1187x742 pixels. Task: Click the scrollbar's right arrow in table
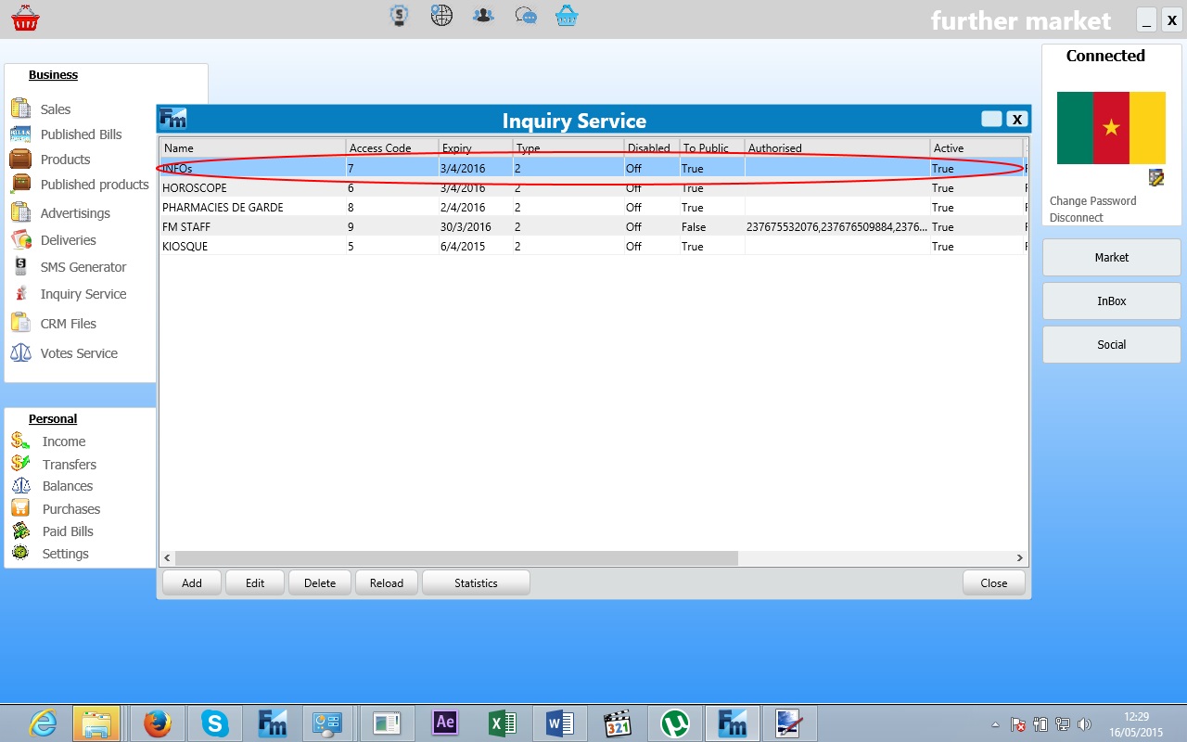(x=1019, y=558)
